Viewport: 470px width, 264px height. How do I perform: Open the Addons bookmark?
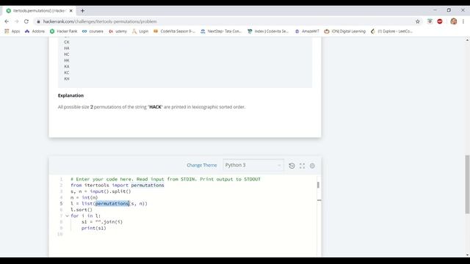(35, 31)
